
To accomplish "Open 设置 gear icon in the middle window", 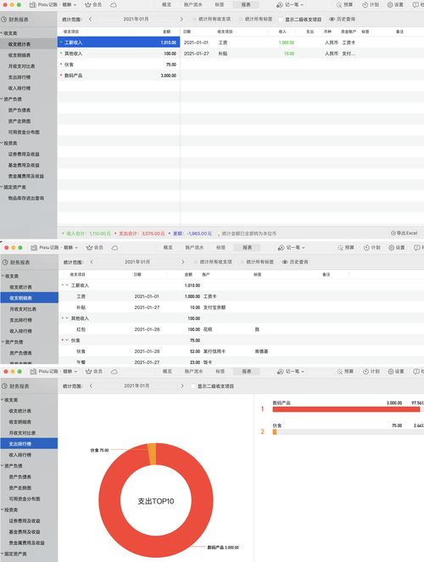I will click(x=392, y=248).
